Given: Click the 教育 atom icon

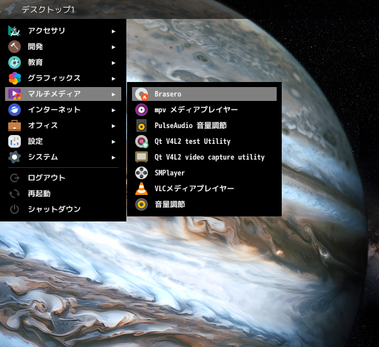Looking at the screenshot, I should pyautogui.click(x=15, y=62).
